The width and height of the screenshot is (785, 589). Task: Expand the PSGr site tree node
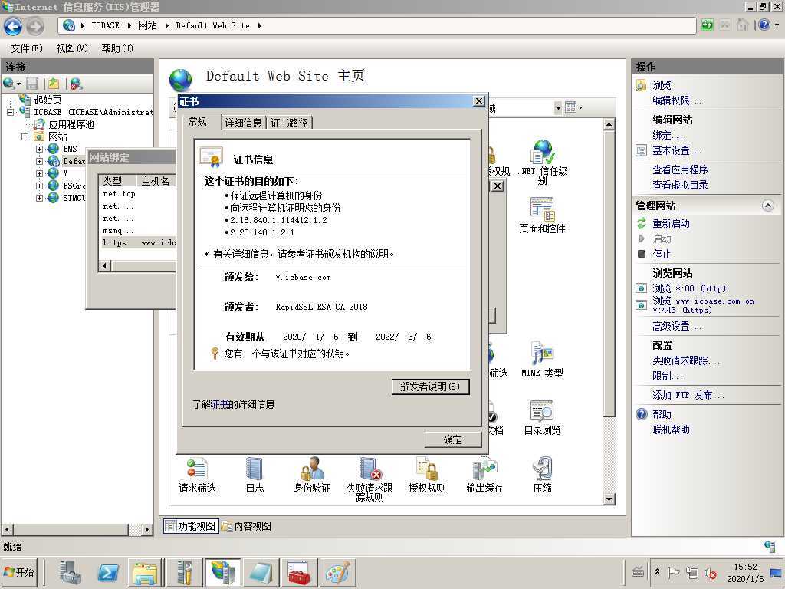tap(40, 186)
